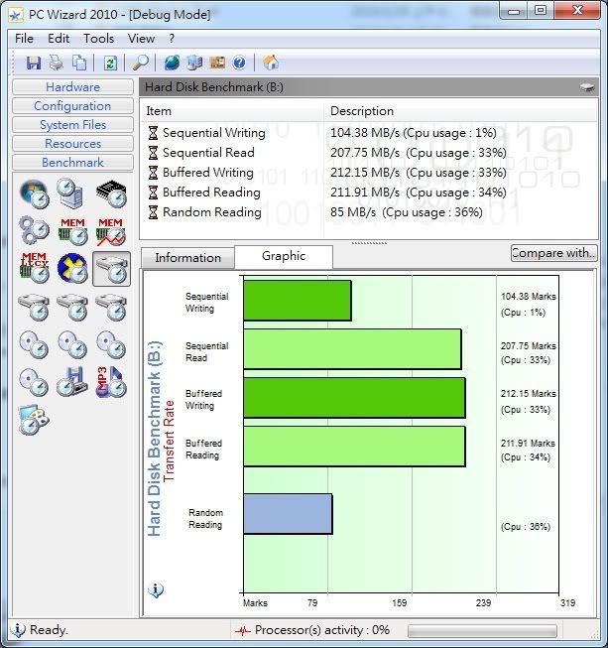Click the globe web update toolbar icon
Viewport: 608px width, 648px height.
pos(172,63)
